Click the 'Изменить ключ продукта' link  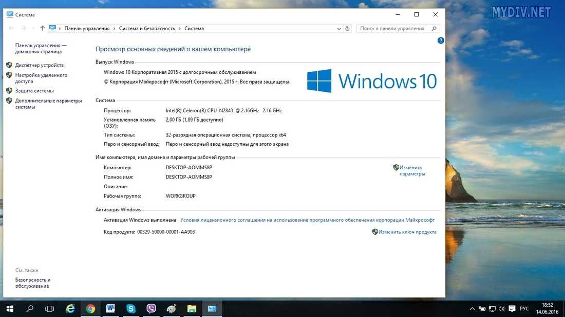[407, 232]
